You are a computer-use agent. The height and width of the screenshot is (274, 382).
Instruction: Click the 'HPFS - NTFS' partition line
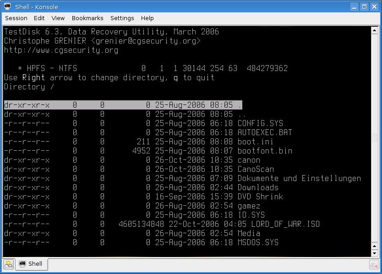coord(153,68)
